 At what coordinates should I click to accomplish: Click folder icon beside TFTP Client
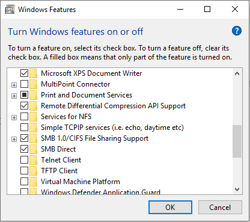34,171
